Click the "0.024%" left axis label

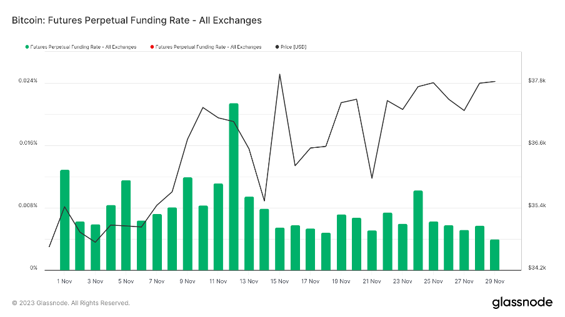(x=27, y=81)
